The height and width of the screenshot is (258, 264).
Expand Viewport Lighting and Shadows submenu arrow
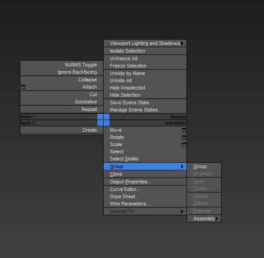point(183,43)
